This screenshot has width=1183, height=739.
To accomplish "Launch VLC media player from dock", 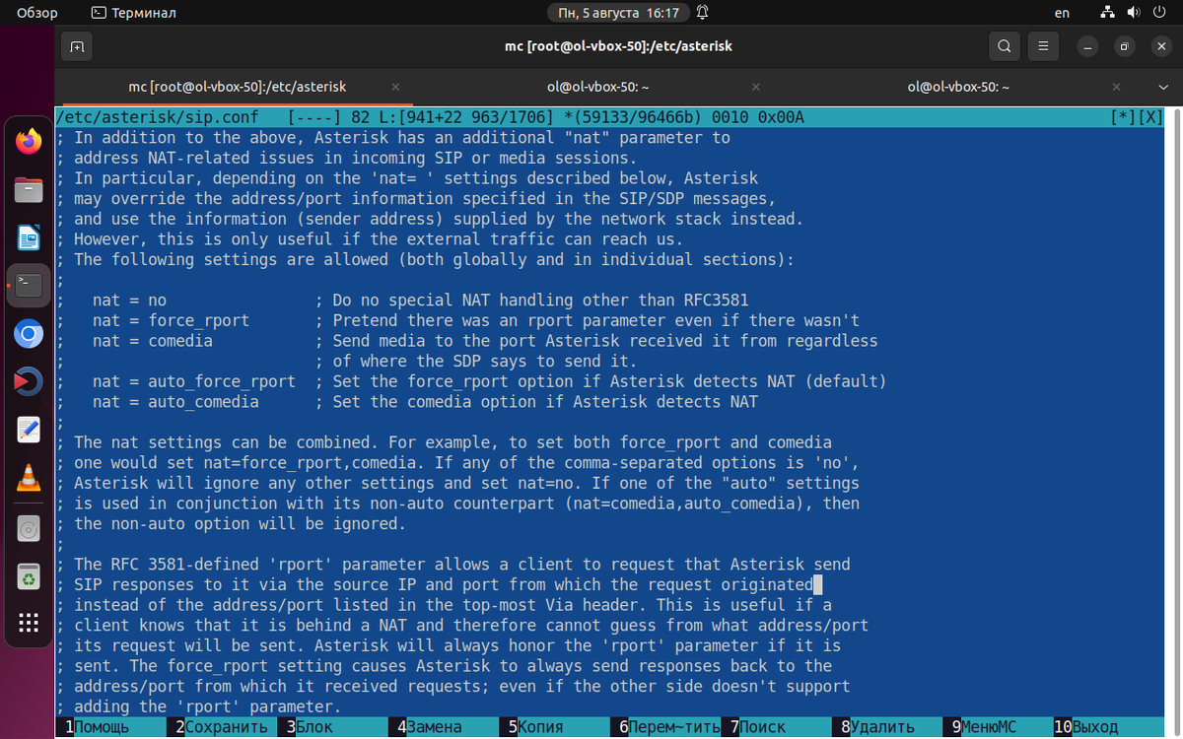I will (29, 479).
